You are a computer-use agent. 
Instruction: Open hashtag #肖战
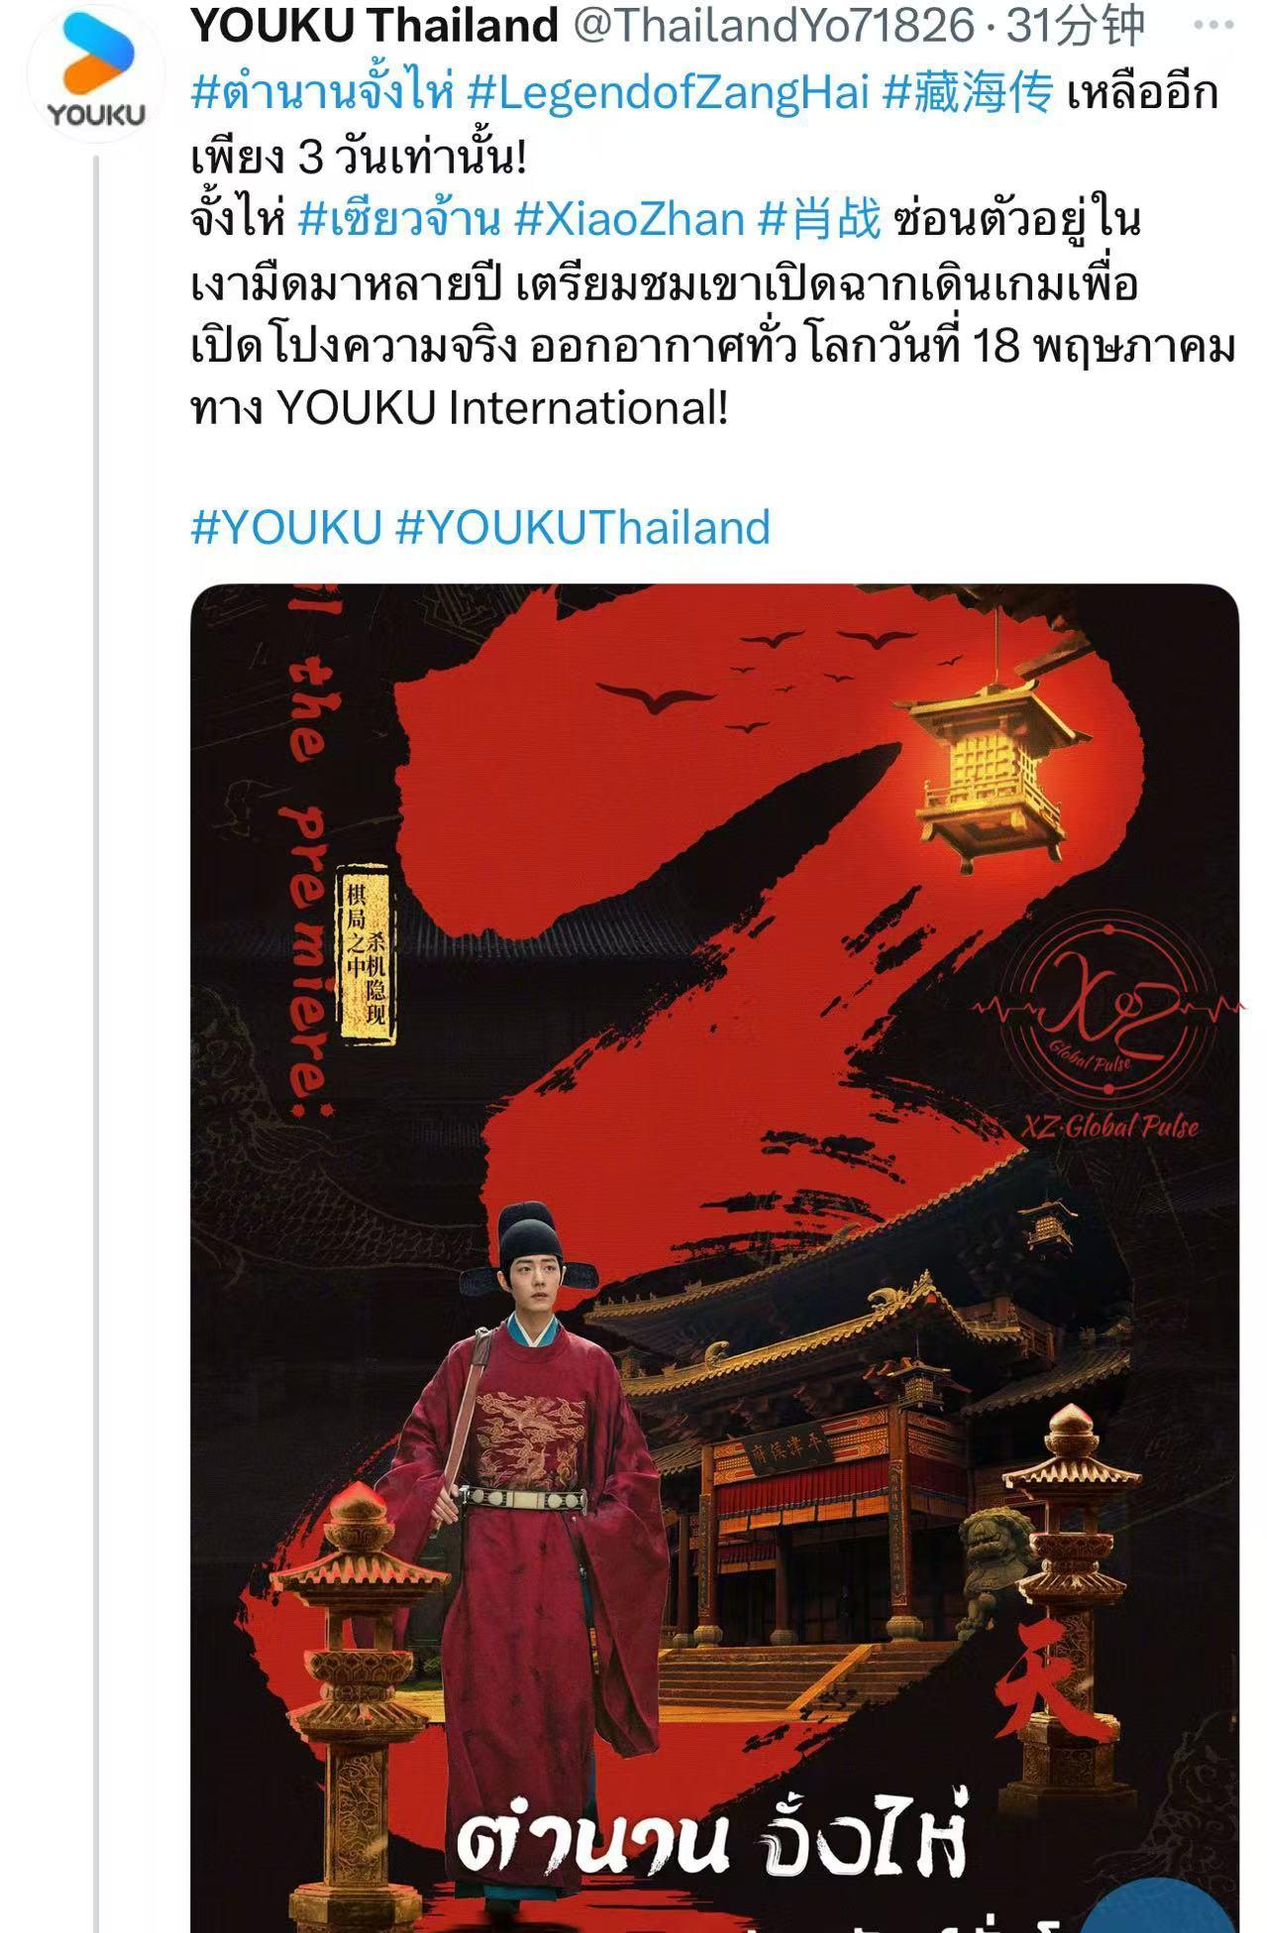pos(819,219)
